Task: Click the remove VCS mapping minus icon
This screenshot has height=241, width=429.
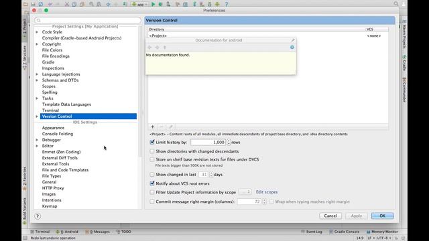Action: coord(162,127)
